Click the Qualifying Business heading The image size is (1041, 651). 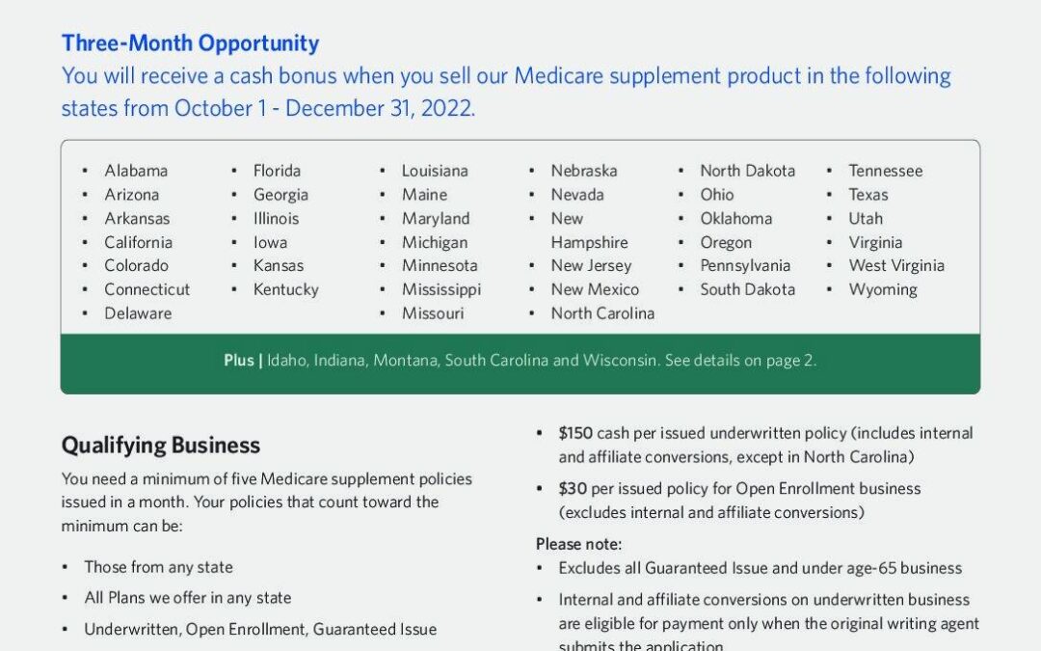coord(161,446)
